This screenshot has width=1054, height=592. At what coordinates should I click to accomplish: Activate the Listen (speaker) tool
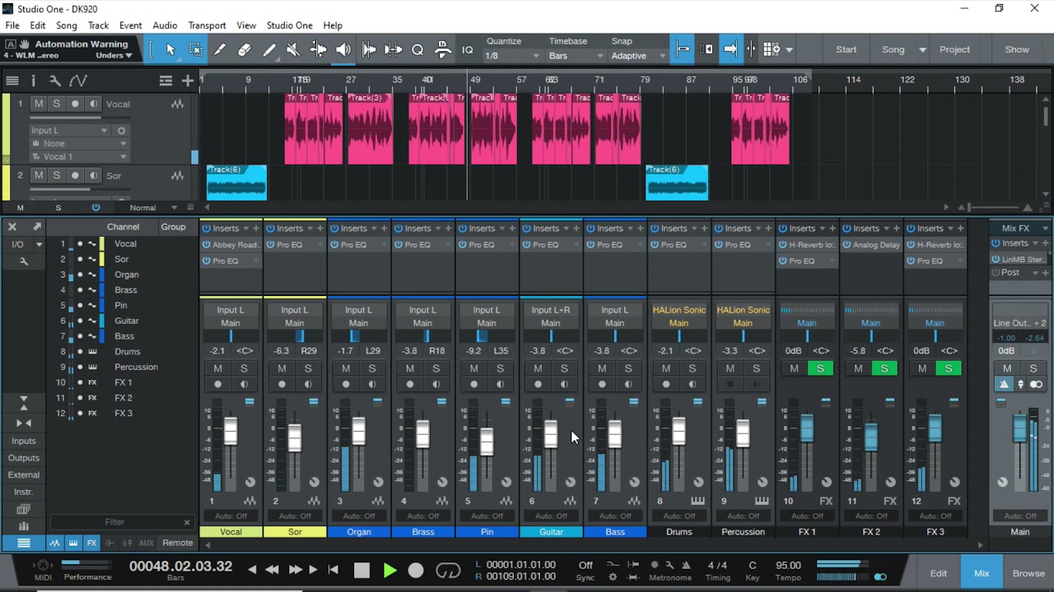(343, 49)
